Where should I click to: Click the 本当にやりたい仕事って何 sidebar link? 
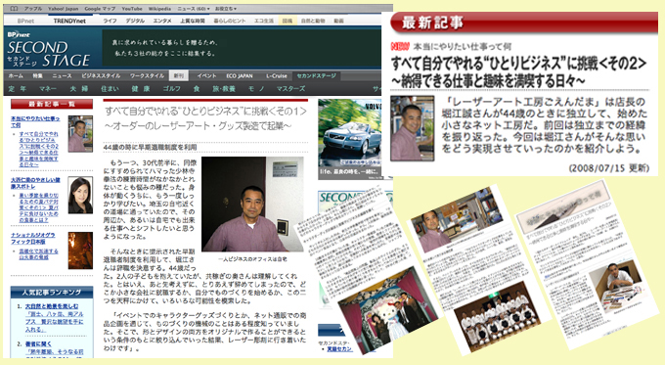tap(35, 121)
